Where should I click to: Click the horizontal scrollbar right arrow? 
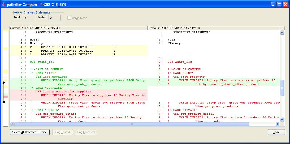coord(278,124)
